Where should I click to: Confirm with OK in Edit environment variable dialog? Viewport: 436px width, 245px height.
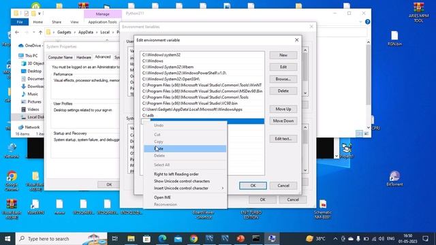[x=253, y=186]
